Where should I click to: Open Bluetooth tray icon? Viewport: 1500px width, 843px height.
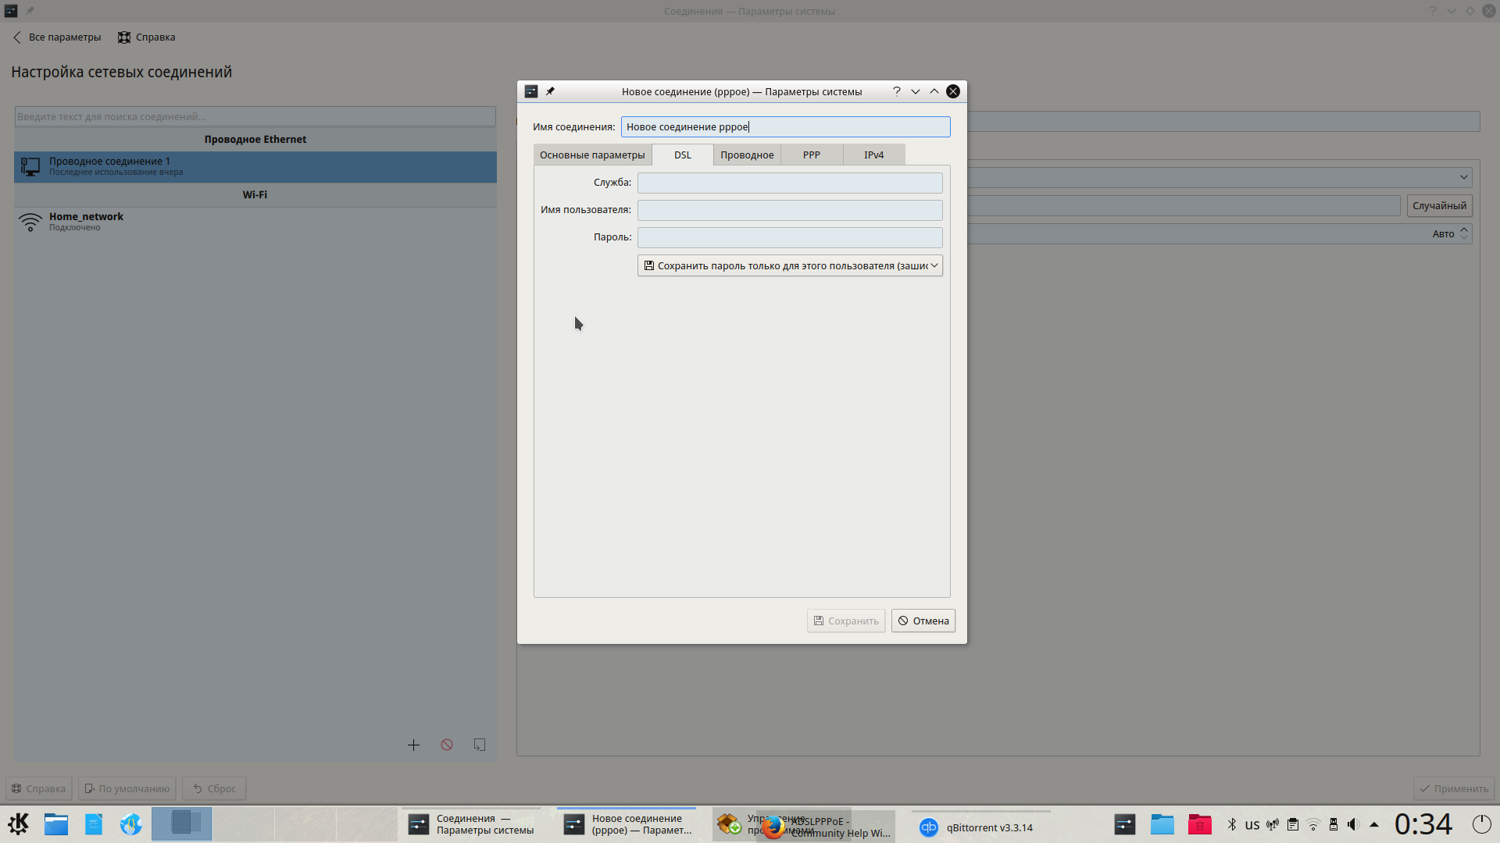1232,824
